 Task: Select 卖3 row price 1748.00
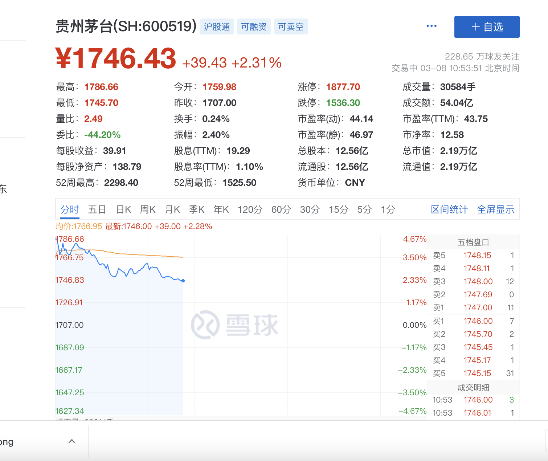point(473,281)
